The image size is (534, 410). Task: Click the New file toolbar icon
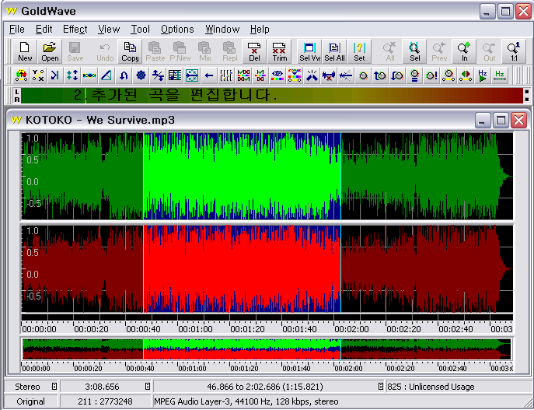pyautogui.click(x=25, y=51)
